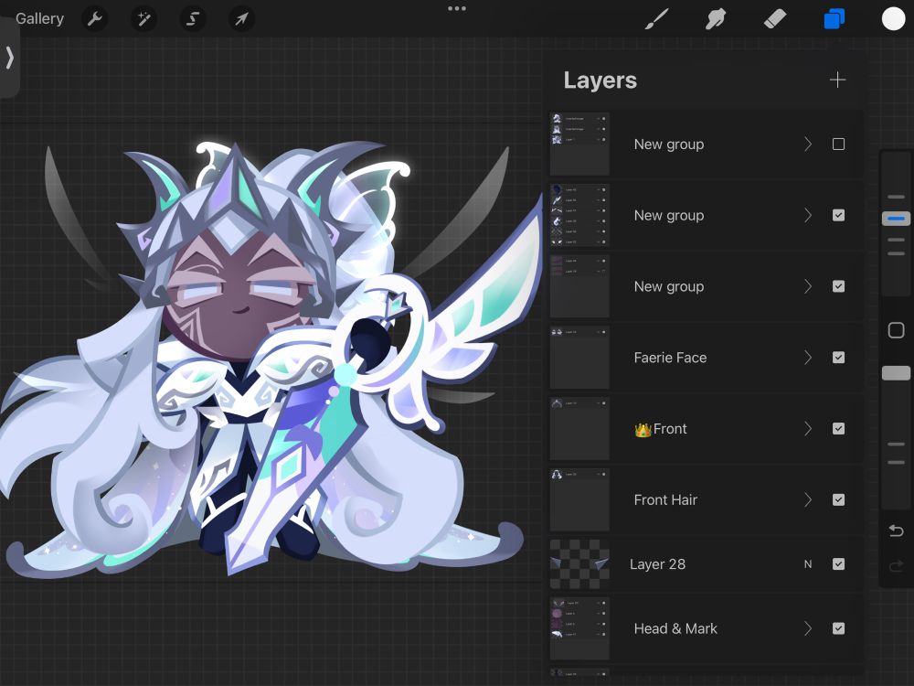The image size is (914, 686).
Task: Open the Adjustments magic wand menu
Action: click(x=143, y=19)
